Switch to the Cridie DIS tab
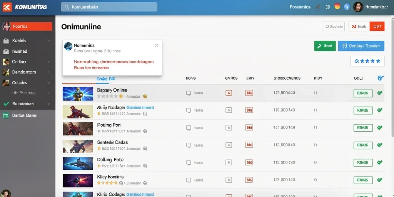Screen dimensions: 394x197 tap(106, 78)
